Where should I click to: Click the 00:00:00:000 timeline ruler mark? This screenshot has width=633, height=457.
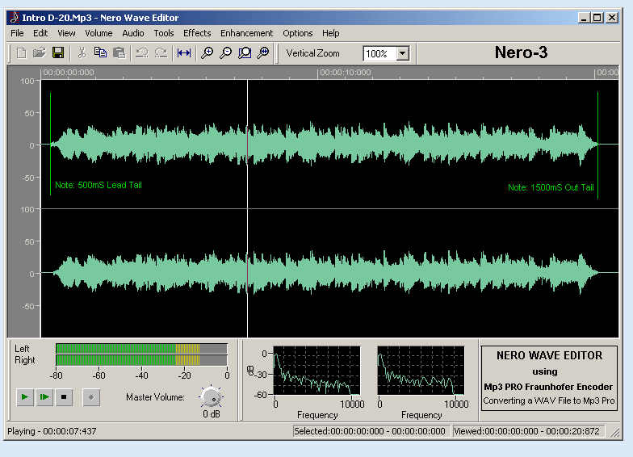click(69, 73)
